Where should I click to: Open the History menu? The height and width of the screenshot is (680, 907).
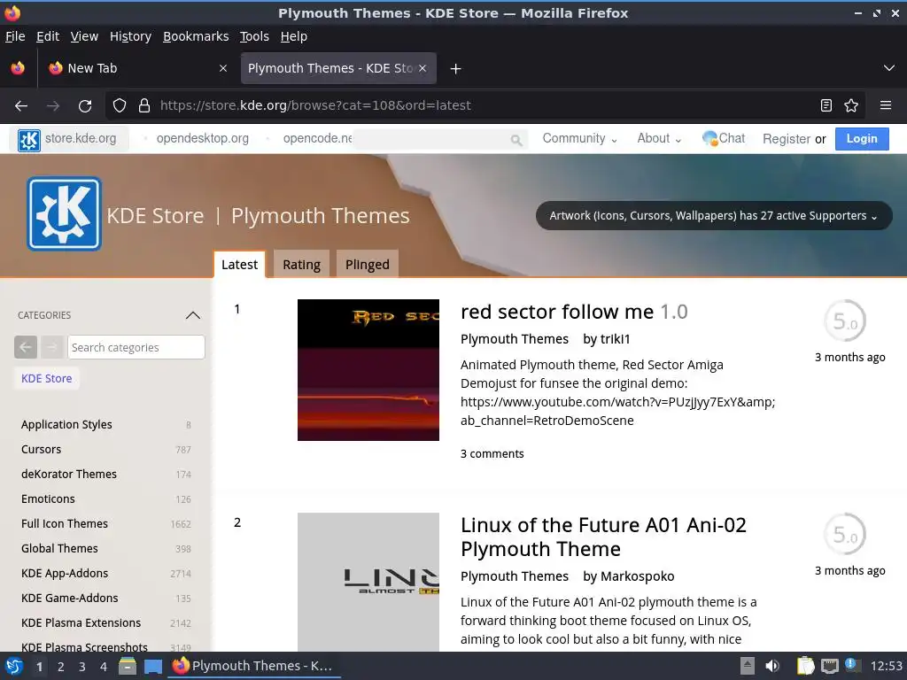pos(131,36)
